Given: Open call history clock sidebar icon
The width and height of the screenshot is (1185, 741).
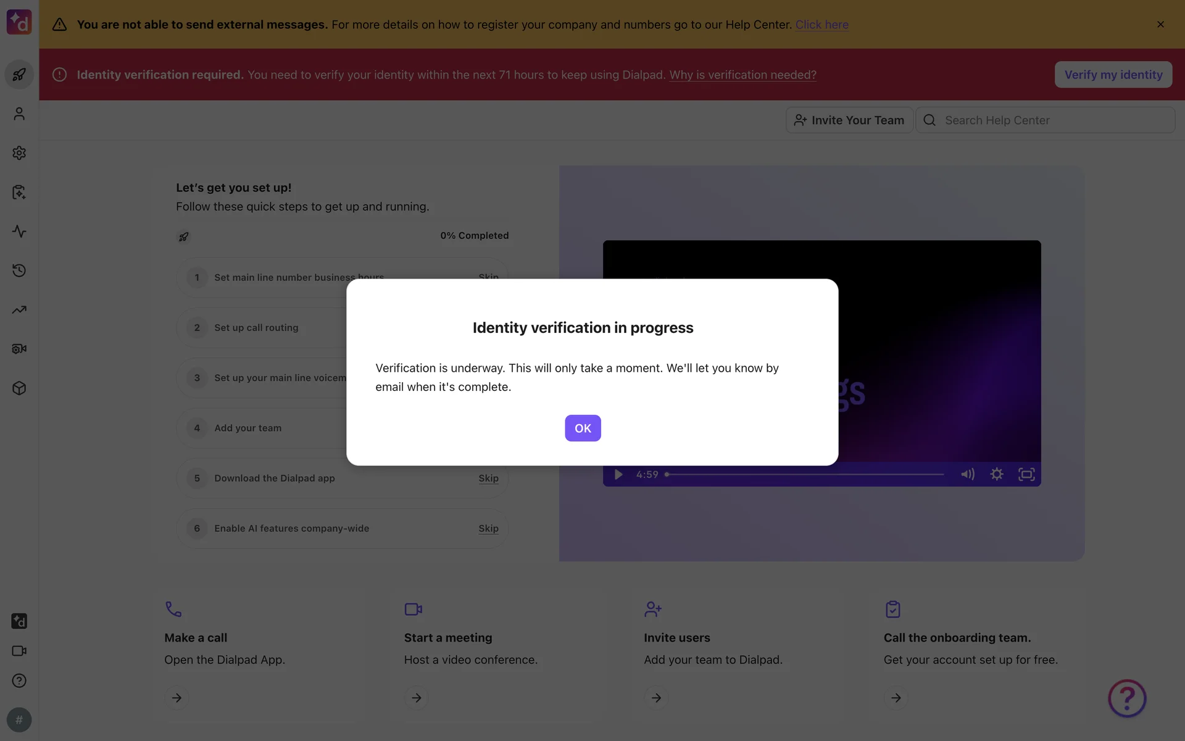Looking at the screenshot, I should [x=19, y=270].
